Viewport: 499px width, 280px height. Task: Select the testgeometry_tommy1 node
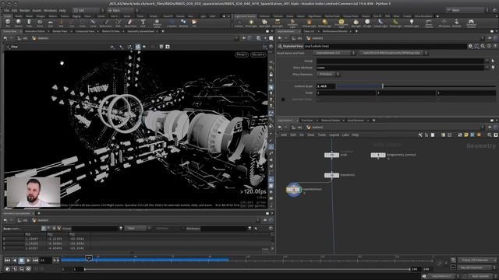[x=378, y=155]
